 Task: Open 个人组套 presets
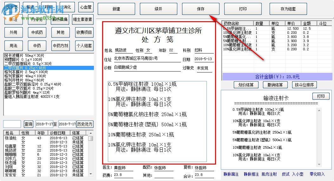coord(84,46)
